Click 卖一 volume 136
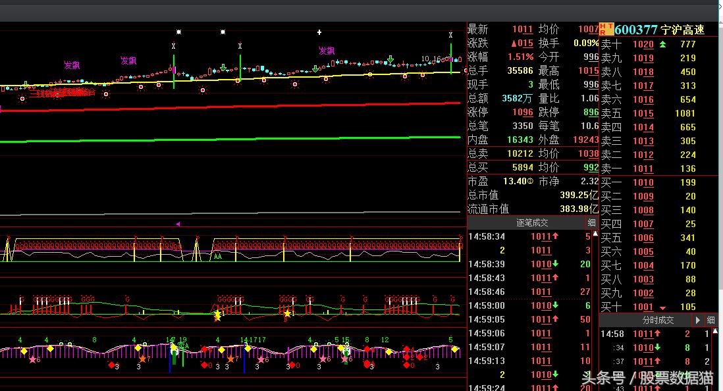This screenshot has height=391, width=723. click(x=688, y=169)
